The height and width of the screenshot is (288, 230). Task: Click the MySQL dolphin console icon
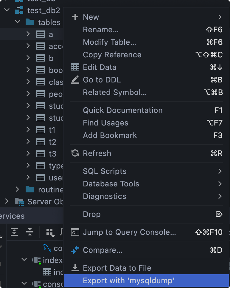pos(47,248)
